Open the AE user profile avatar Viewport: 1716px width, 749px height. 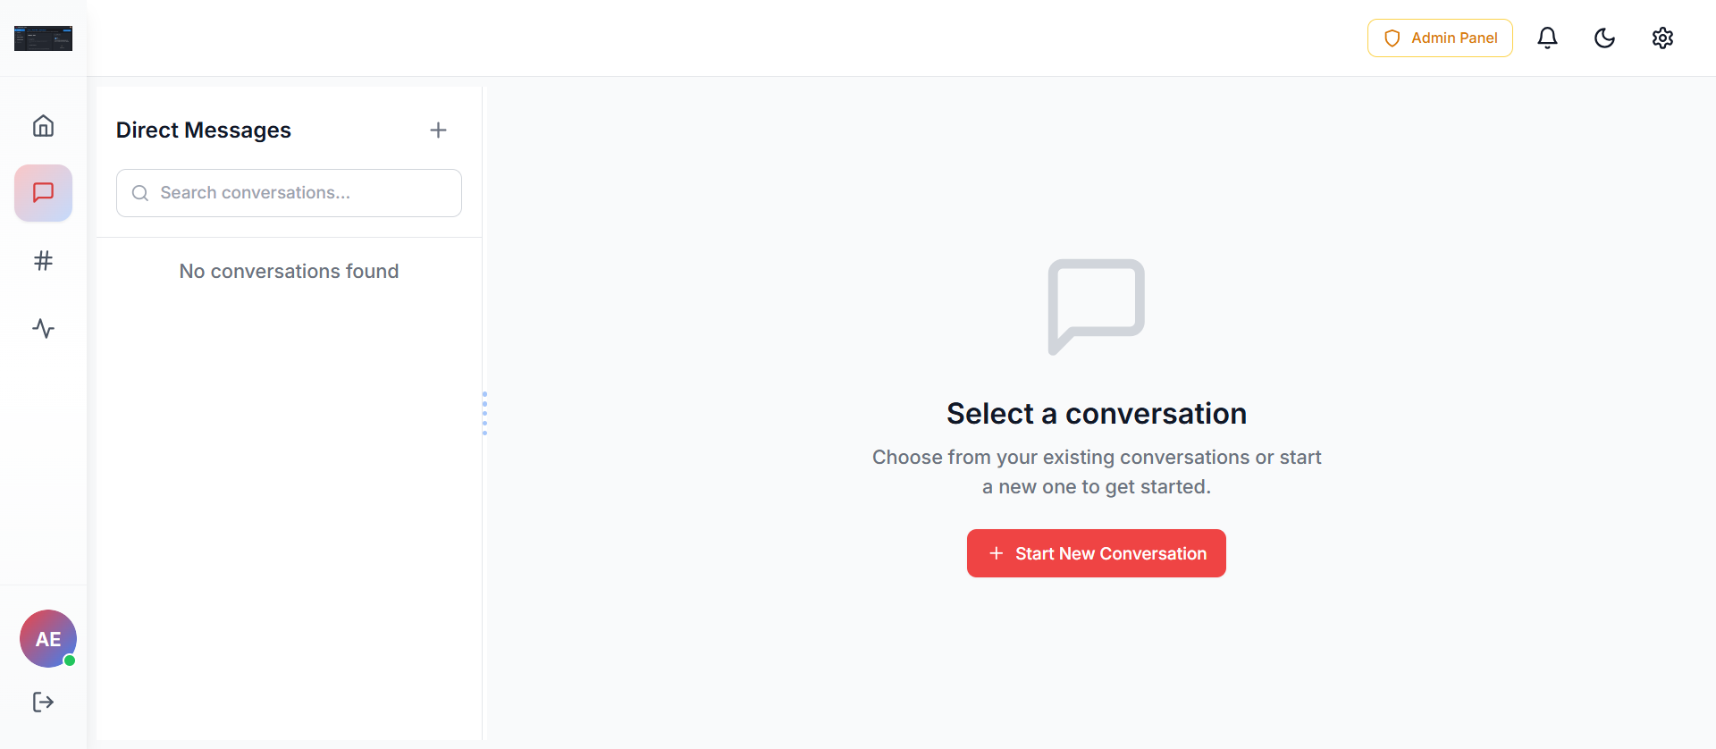coord(47,638)
